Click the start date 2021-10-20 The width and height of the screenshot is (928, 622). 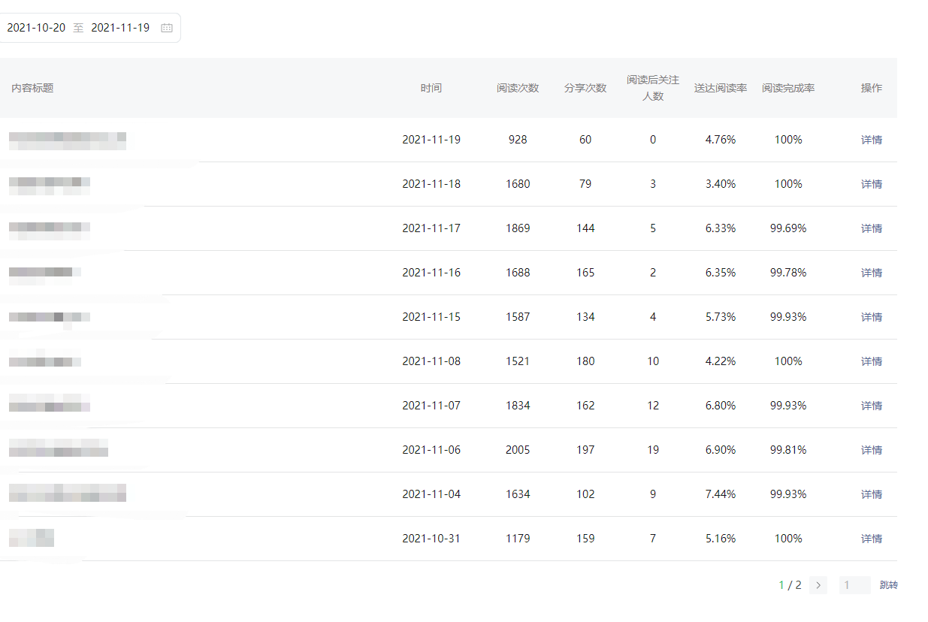[x=36, y=28]
